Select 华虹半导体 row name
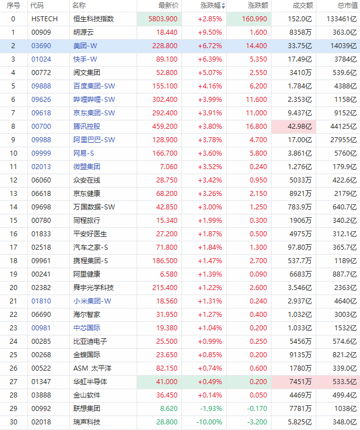The height and width of the screenshot is (430, 360). click(90, 382)
